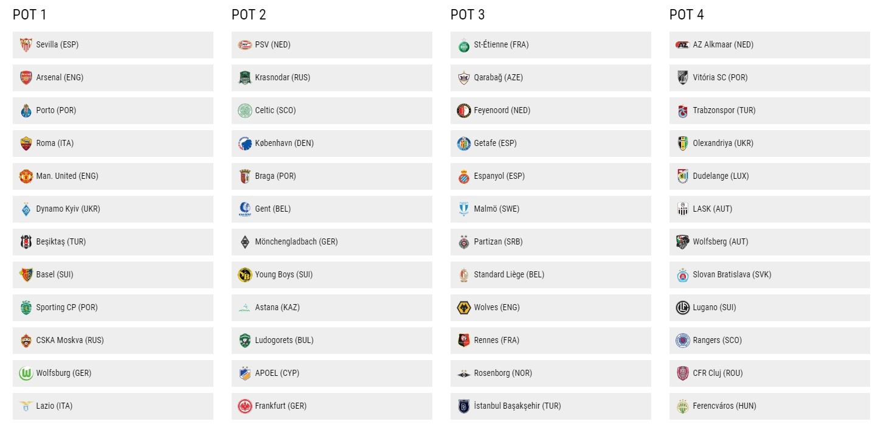Click the Young Boys yellow crest
Screen dimensions: 886x430
pos(245,275)
